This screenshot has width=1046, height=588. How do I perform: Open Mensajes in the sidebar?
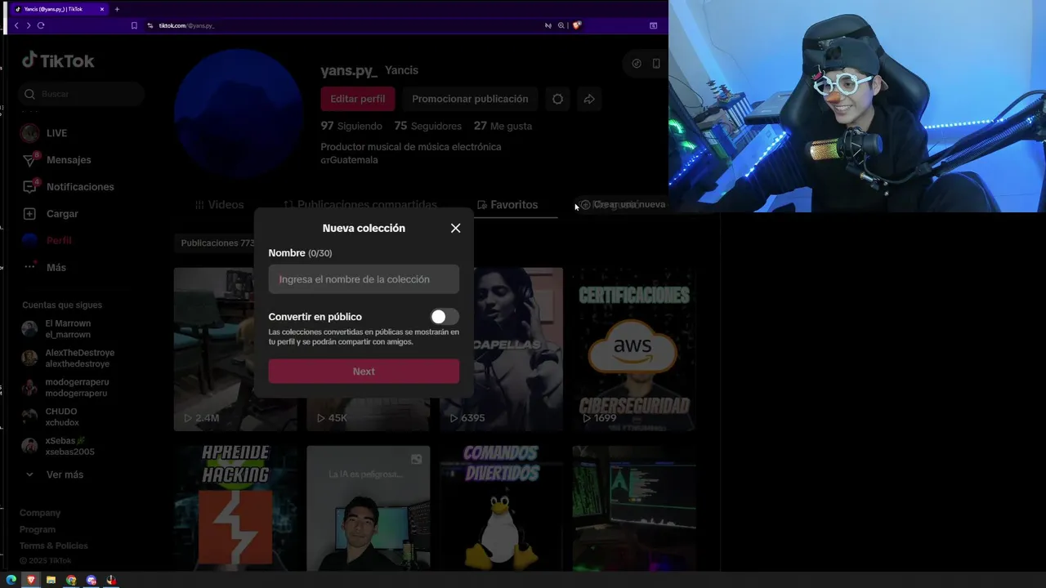click(56, 160)
